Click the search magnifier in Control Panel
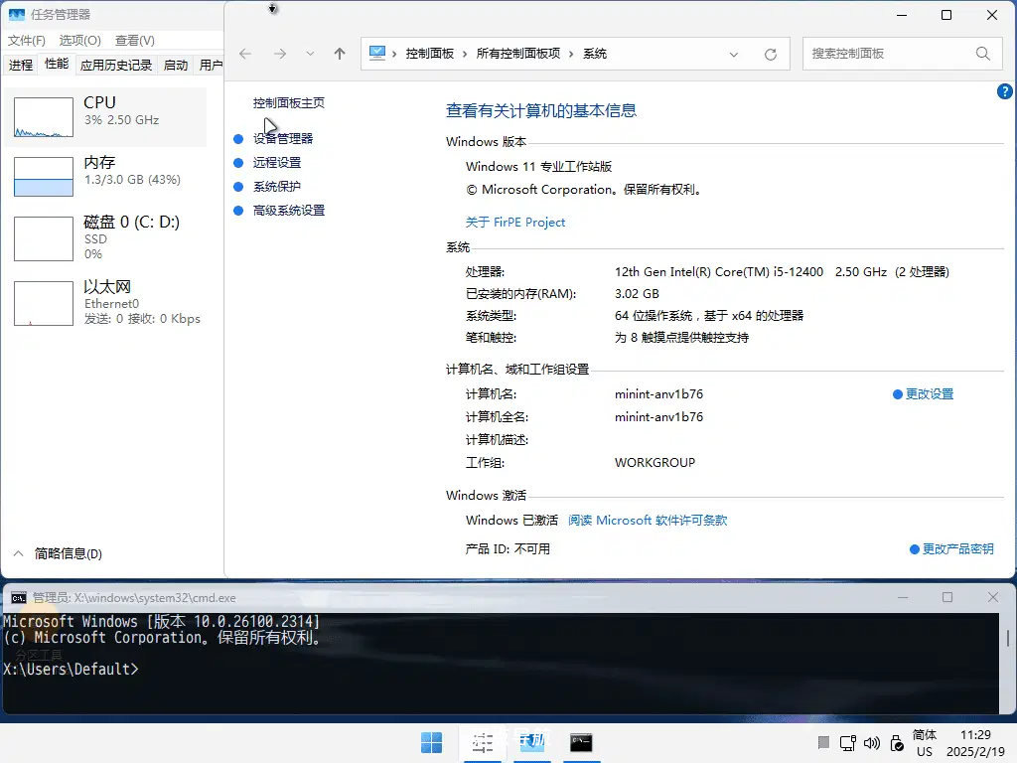 (983, 54)
